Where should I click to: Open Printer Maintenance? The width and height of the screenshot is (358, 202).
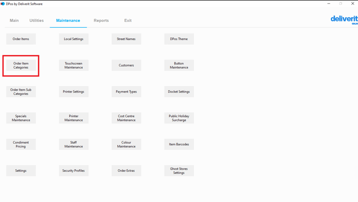74,118
